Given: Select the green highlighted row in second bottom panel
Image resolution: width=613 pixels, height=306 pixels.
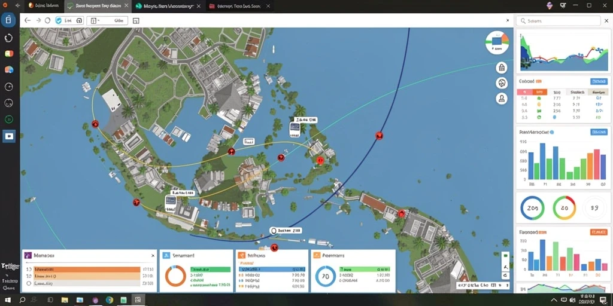Looking at the screenshot, I should 210,270.
